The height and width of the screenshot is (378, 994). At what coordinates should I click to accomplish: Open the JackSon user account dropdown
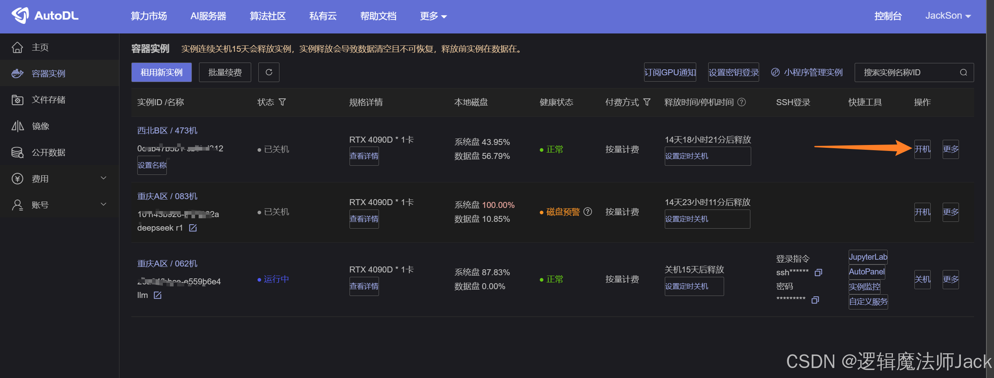(948, 16)
